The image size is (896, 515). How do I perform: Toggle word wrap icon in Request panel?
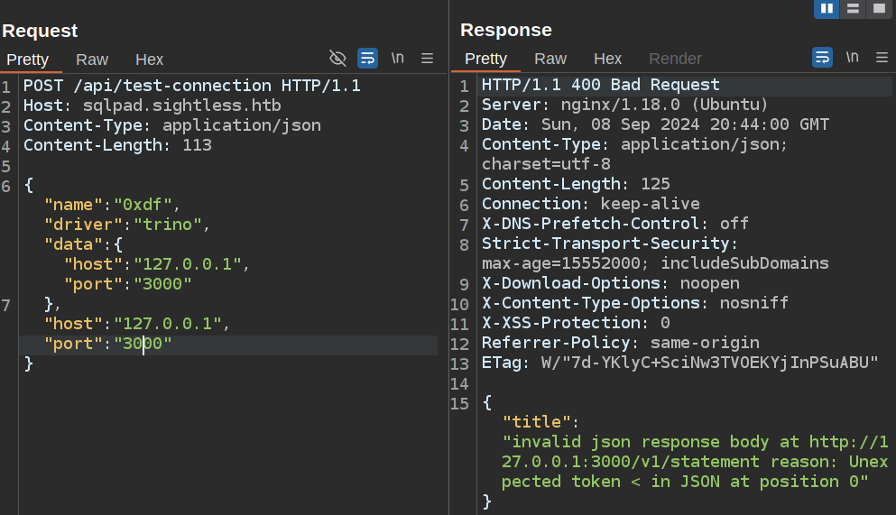click(x=368, y=59)
